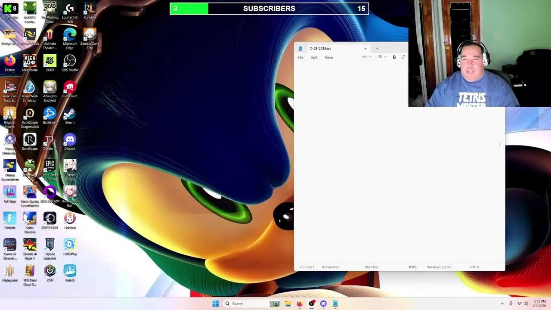Select the Microsoft Edge desktop shortcut

[x=70, y=39]
